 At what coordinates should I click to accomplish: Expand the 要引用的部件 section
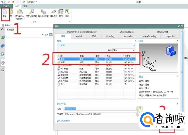pos(64,121)
